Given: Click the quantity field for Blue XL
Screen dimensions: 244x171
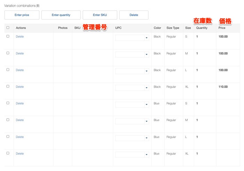Looking at the screenshot, I should [205, 154].
